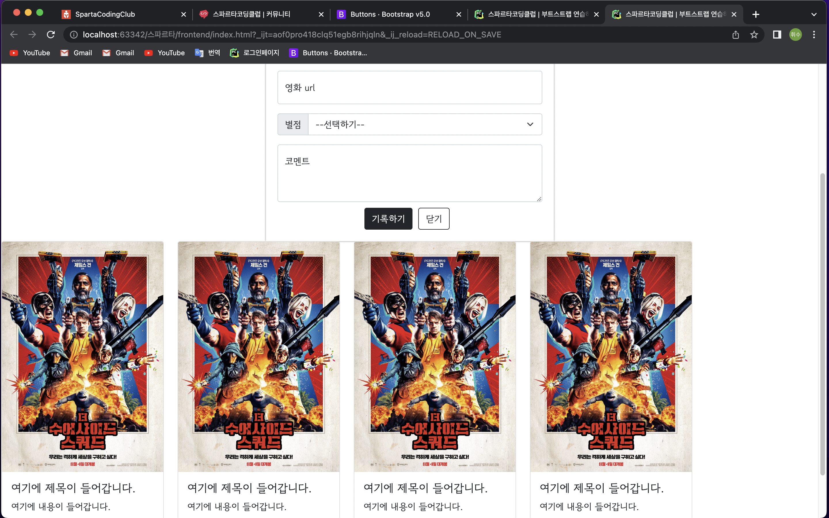The height and width of the screenshot is (518, 829).
Task: Open the second YouTube bookmark
Action: [164, 53]
